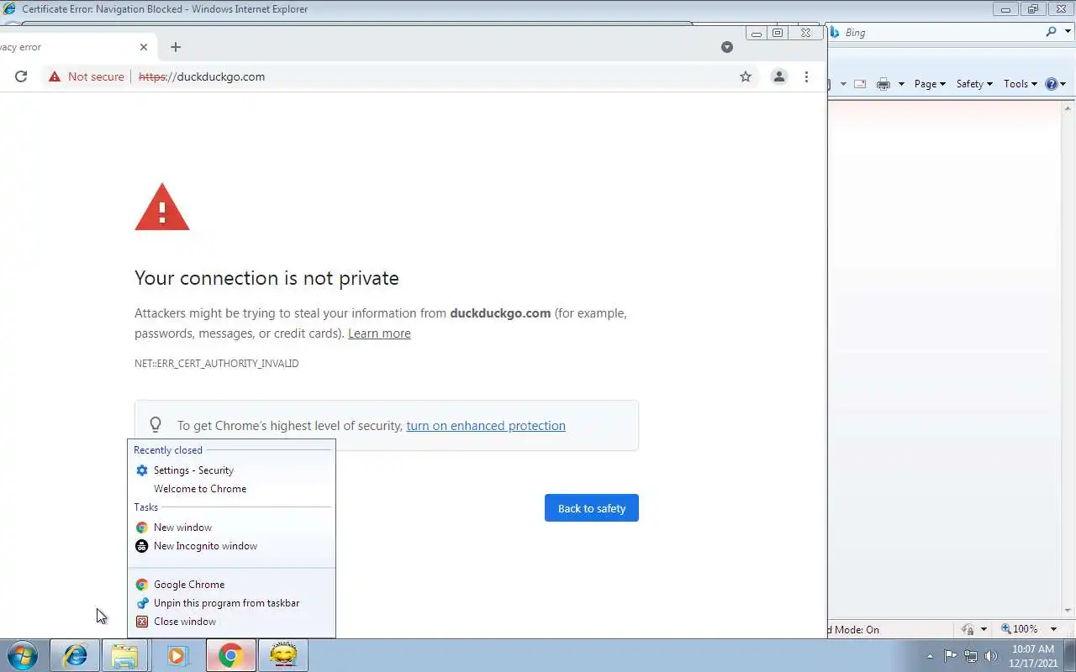This screenshot has width=1076, height=672.
Task: Click the IE Help question mark icon
Action: pos(1051,84)
